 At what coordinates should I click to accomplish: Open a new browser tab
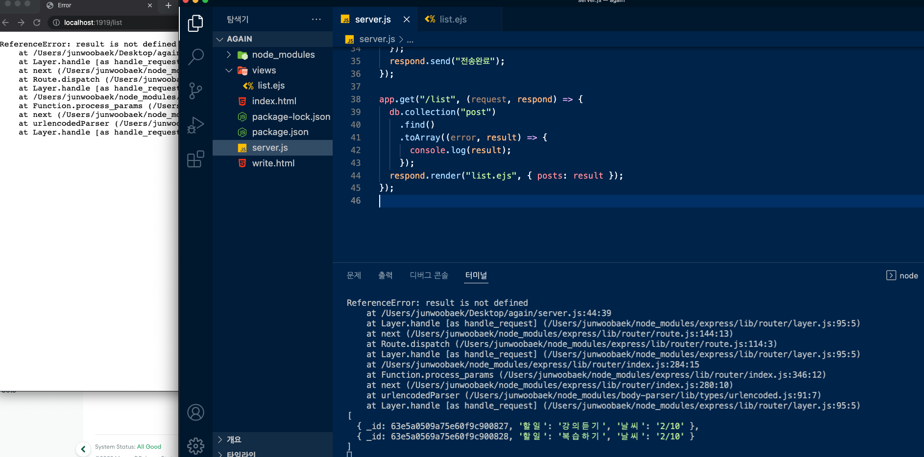169,5
